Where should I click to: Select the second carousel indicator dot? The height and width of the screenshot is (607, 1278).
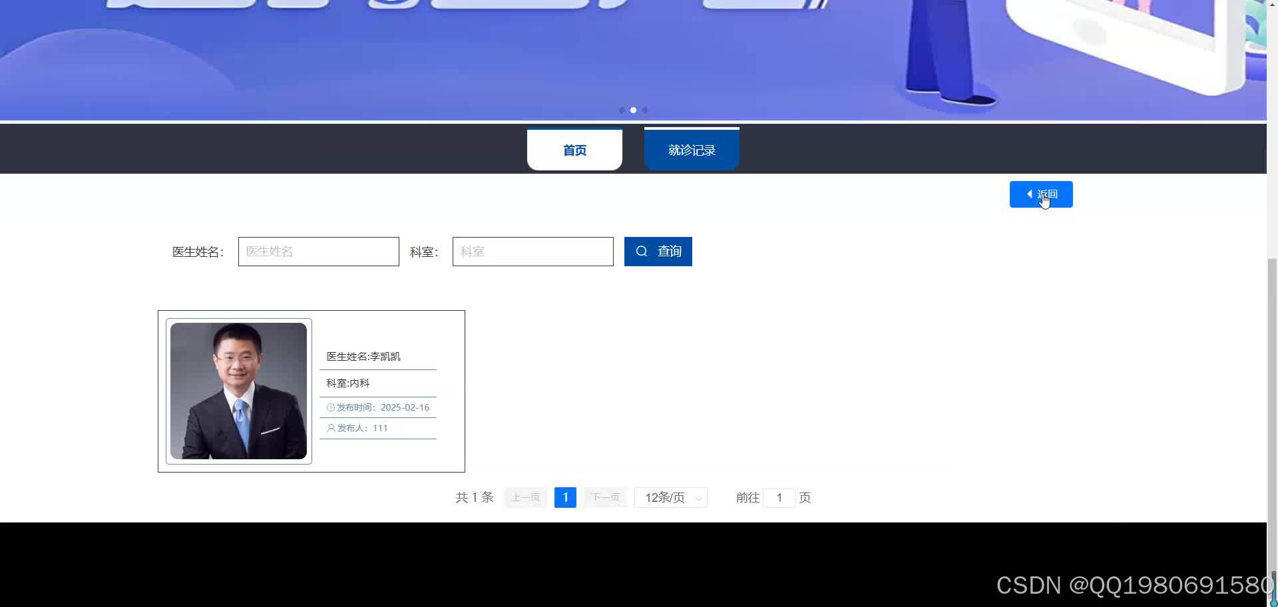[633, 110]
